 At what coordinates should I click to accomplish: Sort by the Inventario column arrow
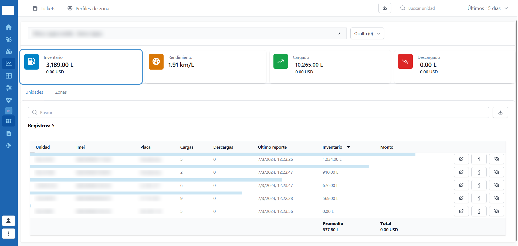tap(348, 147)
